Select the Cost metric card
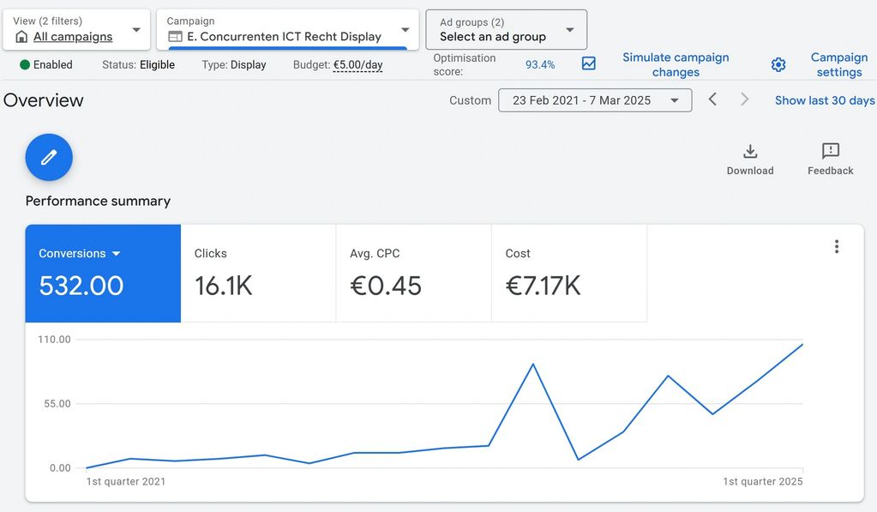Screen dimensions: 877x512 [568, 274]
